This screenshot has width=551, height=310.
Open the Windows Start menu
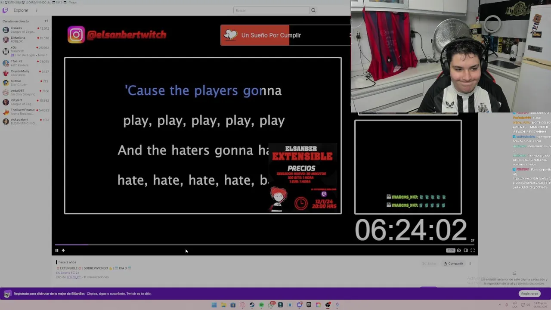[x=214, y=305]
